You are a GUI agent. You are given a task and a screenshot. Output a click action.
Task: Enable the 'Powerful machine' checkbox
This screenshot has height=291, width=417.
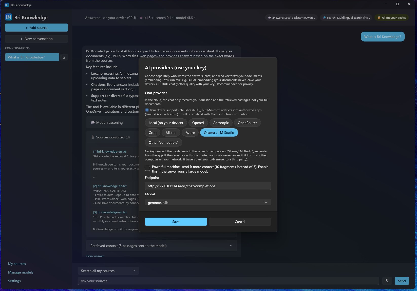pyautogui.click(x=147, y=168)
